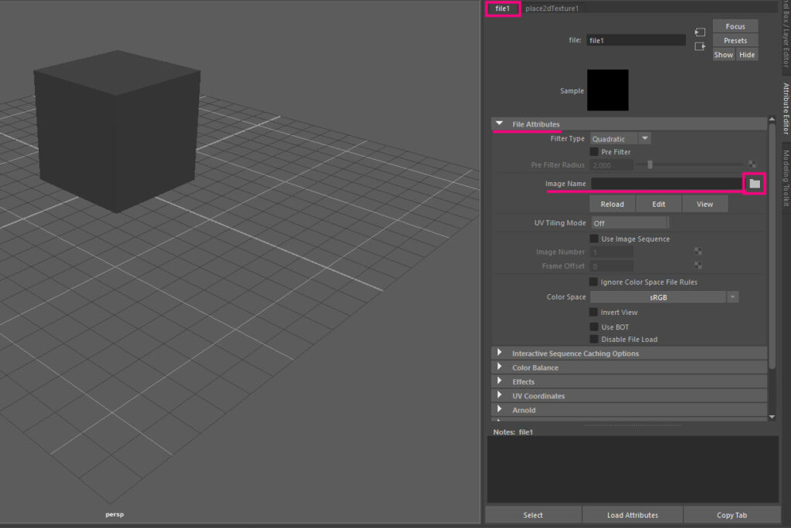Click the Copy Tab button
Screen dimensions: 791x528
[x=732, y=515]
